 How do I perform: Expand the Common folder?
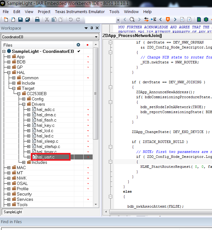click(14, 78)
